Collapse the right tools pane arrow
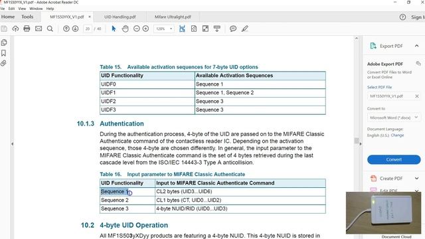Viewport: 425px width, 239px height. [360, 144]
